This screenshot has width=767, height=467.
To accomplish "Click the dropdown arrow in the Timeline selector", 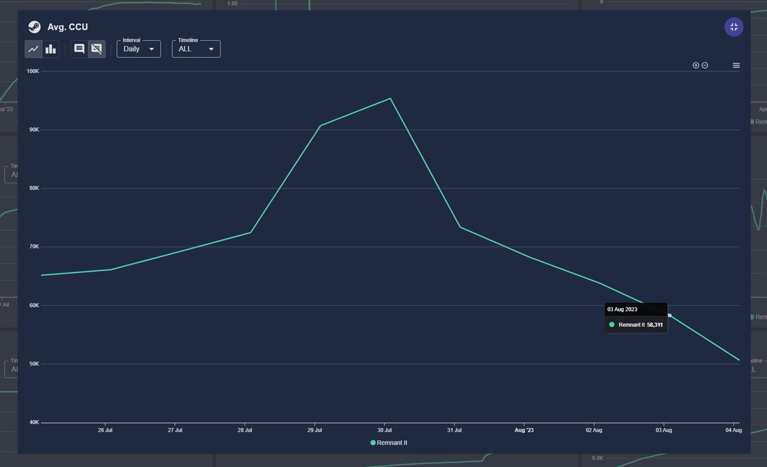I will coord(211,49).
